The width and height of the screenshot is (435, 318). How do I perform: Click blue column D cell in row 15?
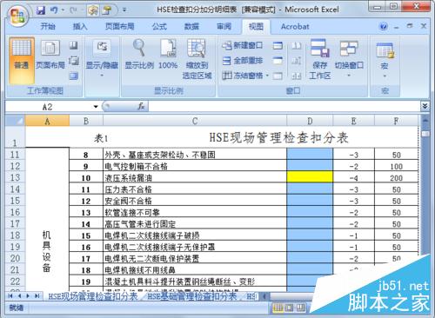click(x=310, y=200)
